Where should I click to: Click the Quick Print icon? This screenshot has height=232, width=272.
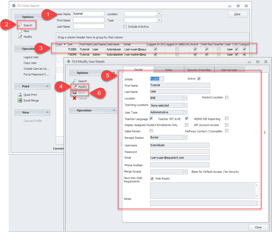[20, 95]
